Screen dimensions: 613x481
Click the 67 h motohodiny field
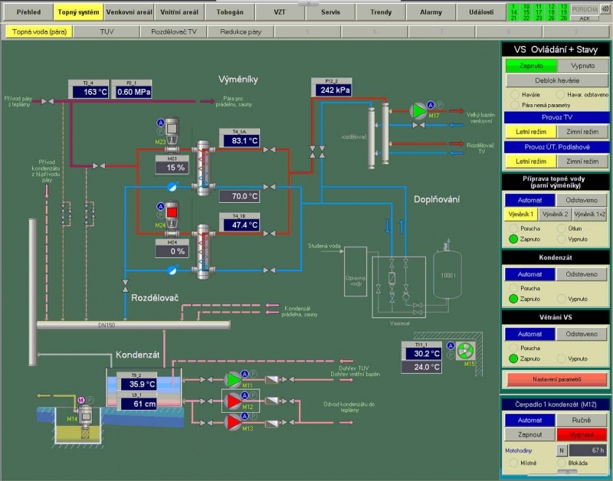point(588,450)
